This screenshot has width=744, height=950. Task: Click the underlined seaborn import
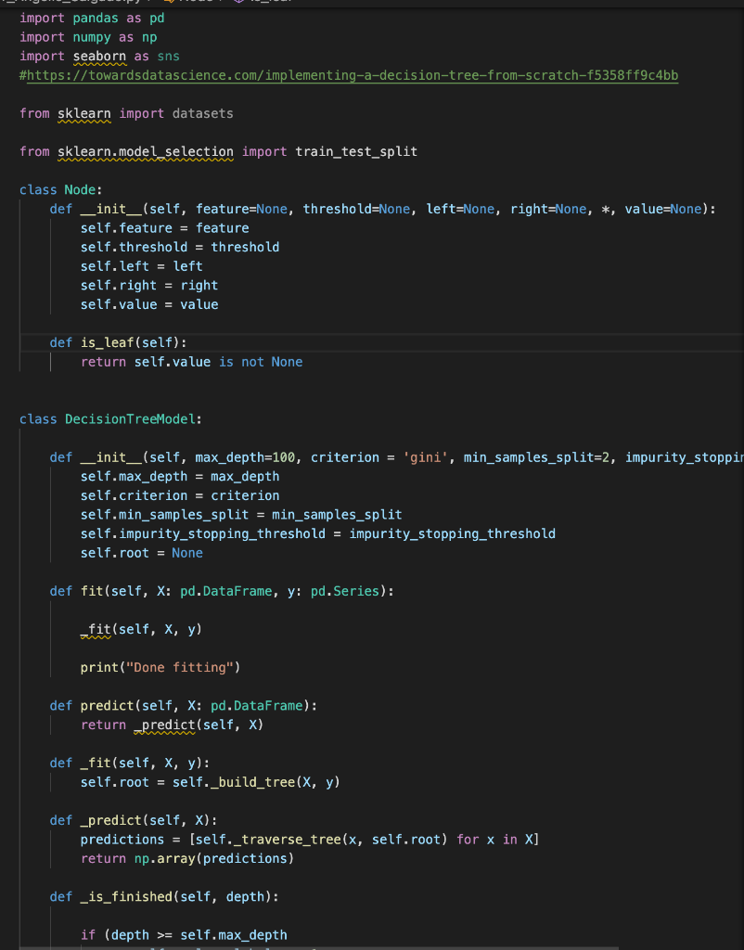pos(99,56)
